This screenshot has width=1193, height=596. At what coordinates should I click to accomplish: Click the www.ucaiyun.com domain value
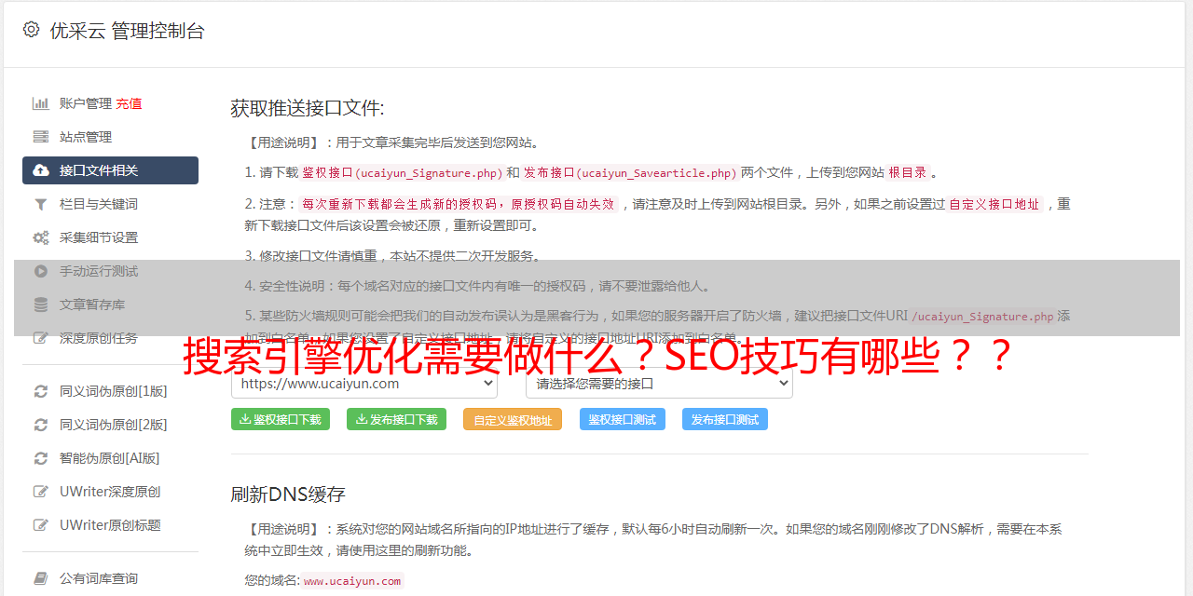click(x=352, y=581)
